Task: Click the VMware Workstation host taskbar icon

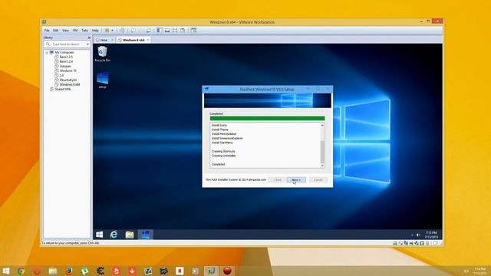Action: coord(212,271)
